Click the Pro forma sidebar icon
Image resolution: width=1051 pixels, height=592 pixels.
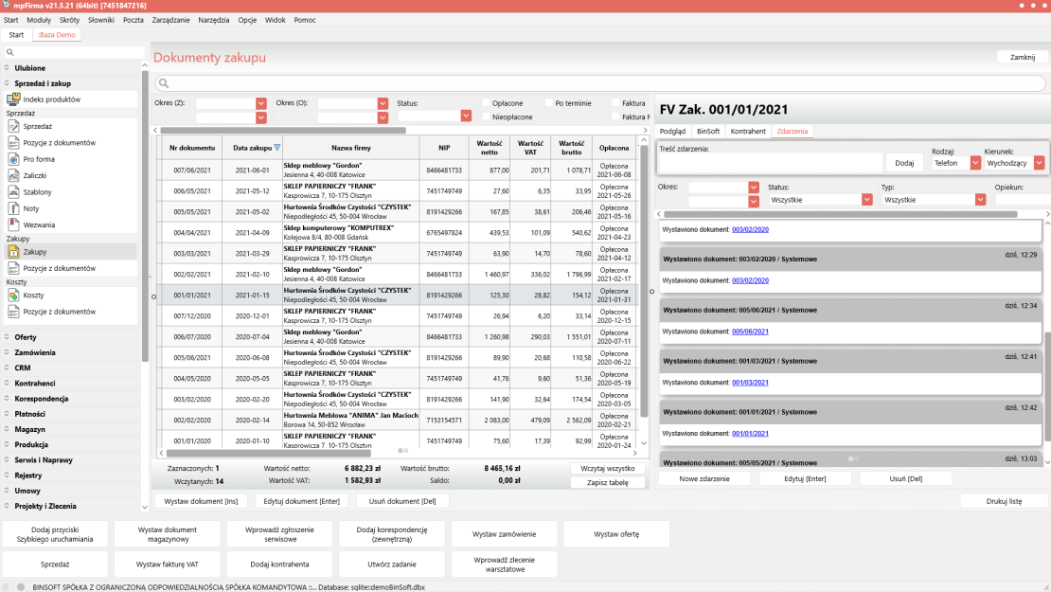point(13,159)
